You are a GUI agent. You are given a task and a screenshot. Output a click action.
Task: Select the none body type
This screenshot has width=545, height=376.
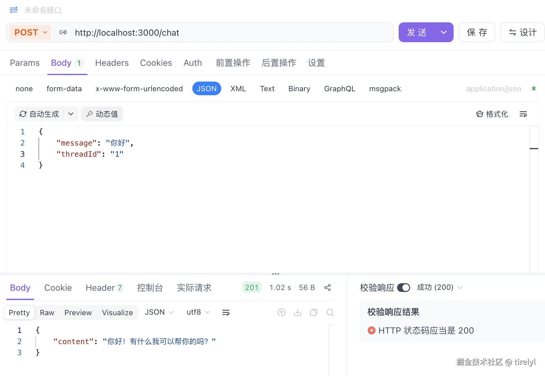pyautogui.click(x=24, y=89)
